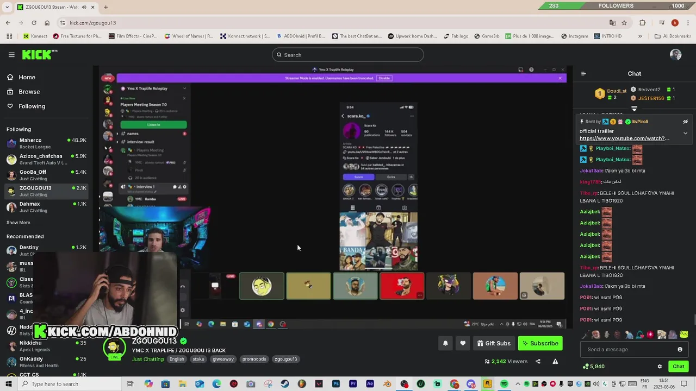Select the zgougou13 tag
The height and width of the screenshot is (391, 696).
tap(286, 360)
